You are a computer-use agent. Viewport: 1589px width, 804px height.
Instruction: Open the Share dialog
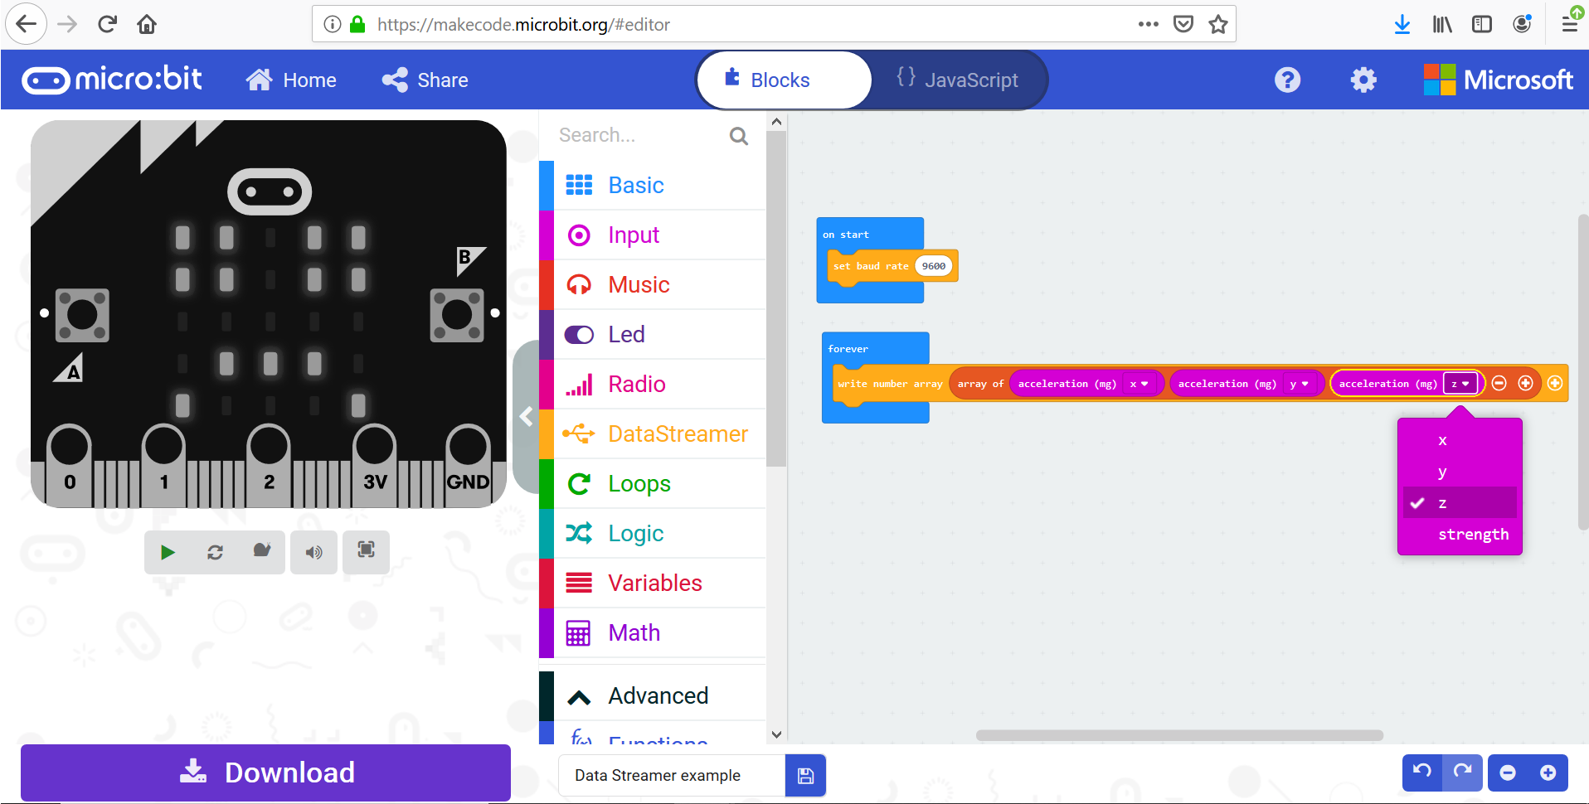424,80
